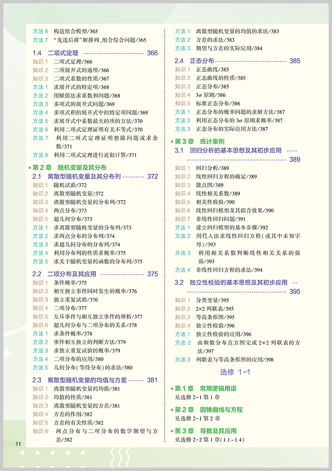Click "列联表与等高条形图的应用/398"
Screen dimensions: 332x471
(234, 360)
